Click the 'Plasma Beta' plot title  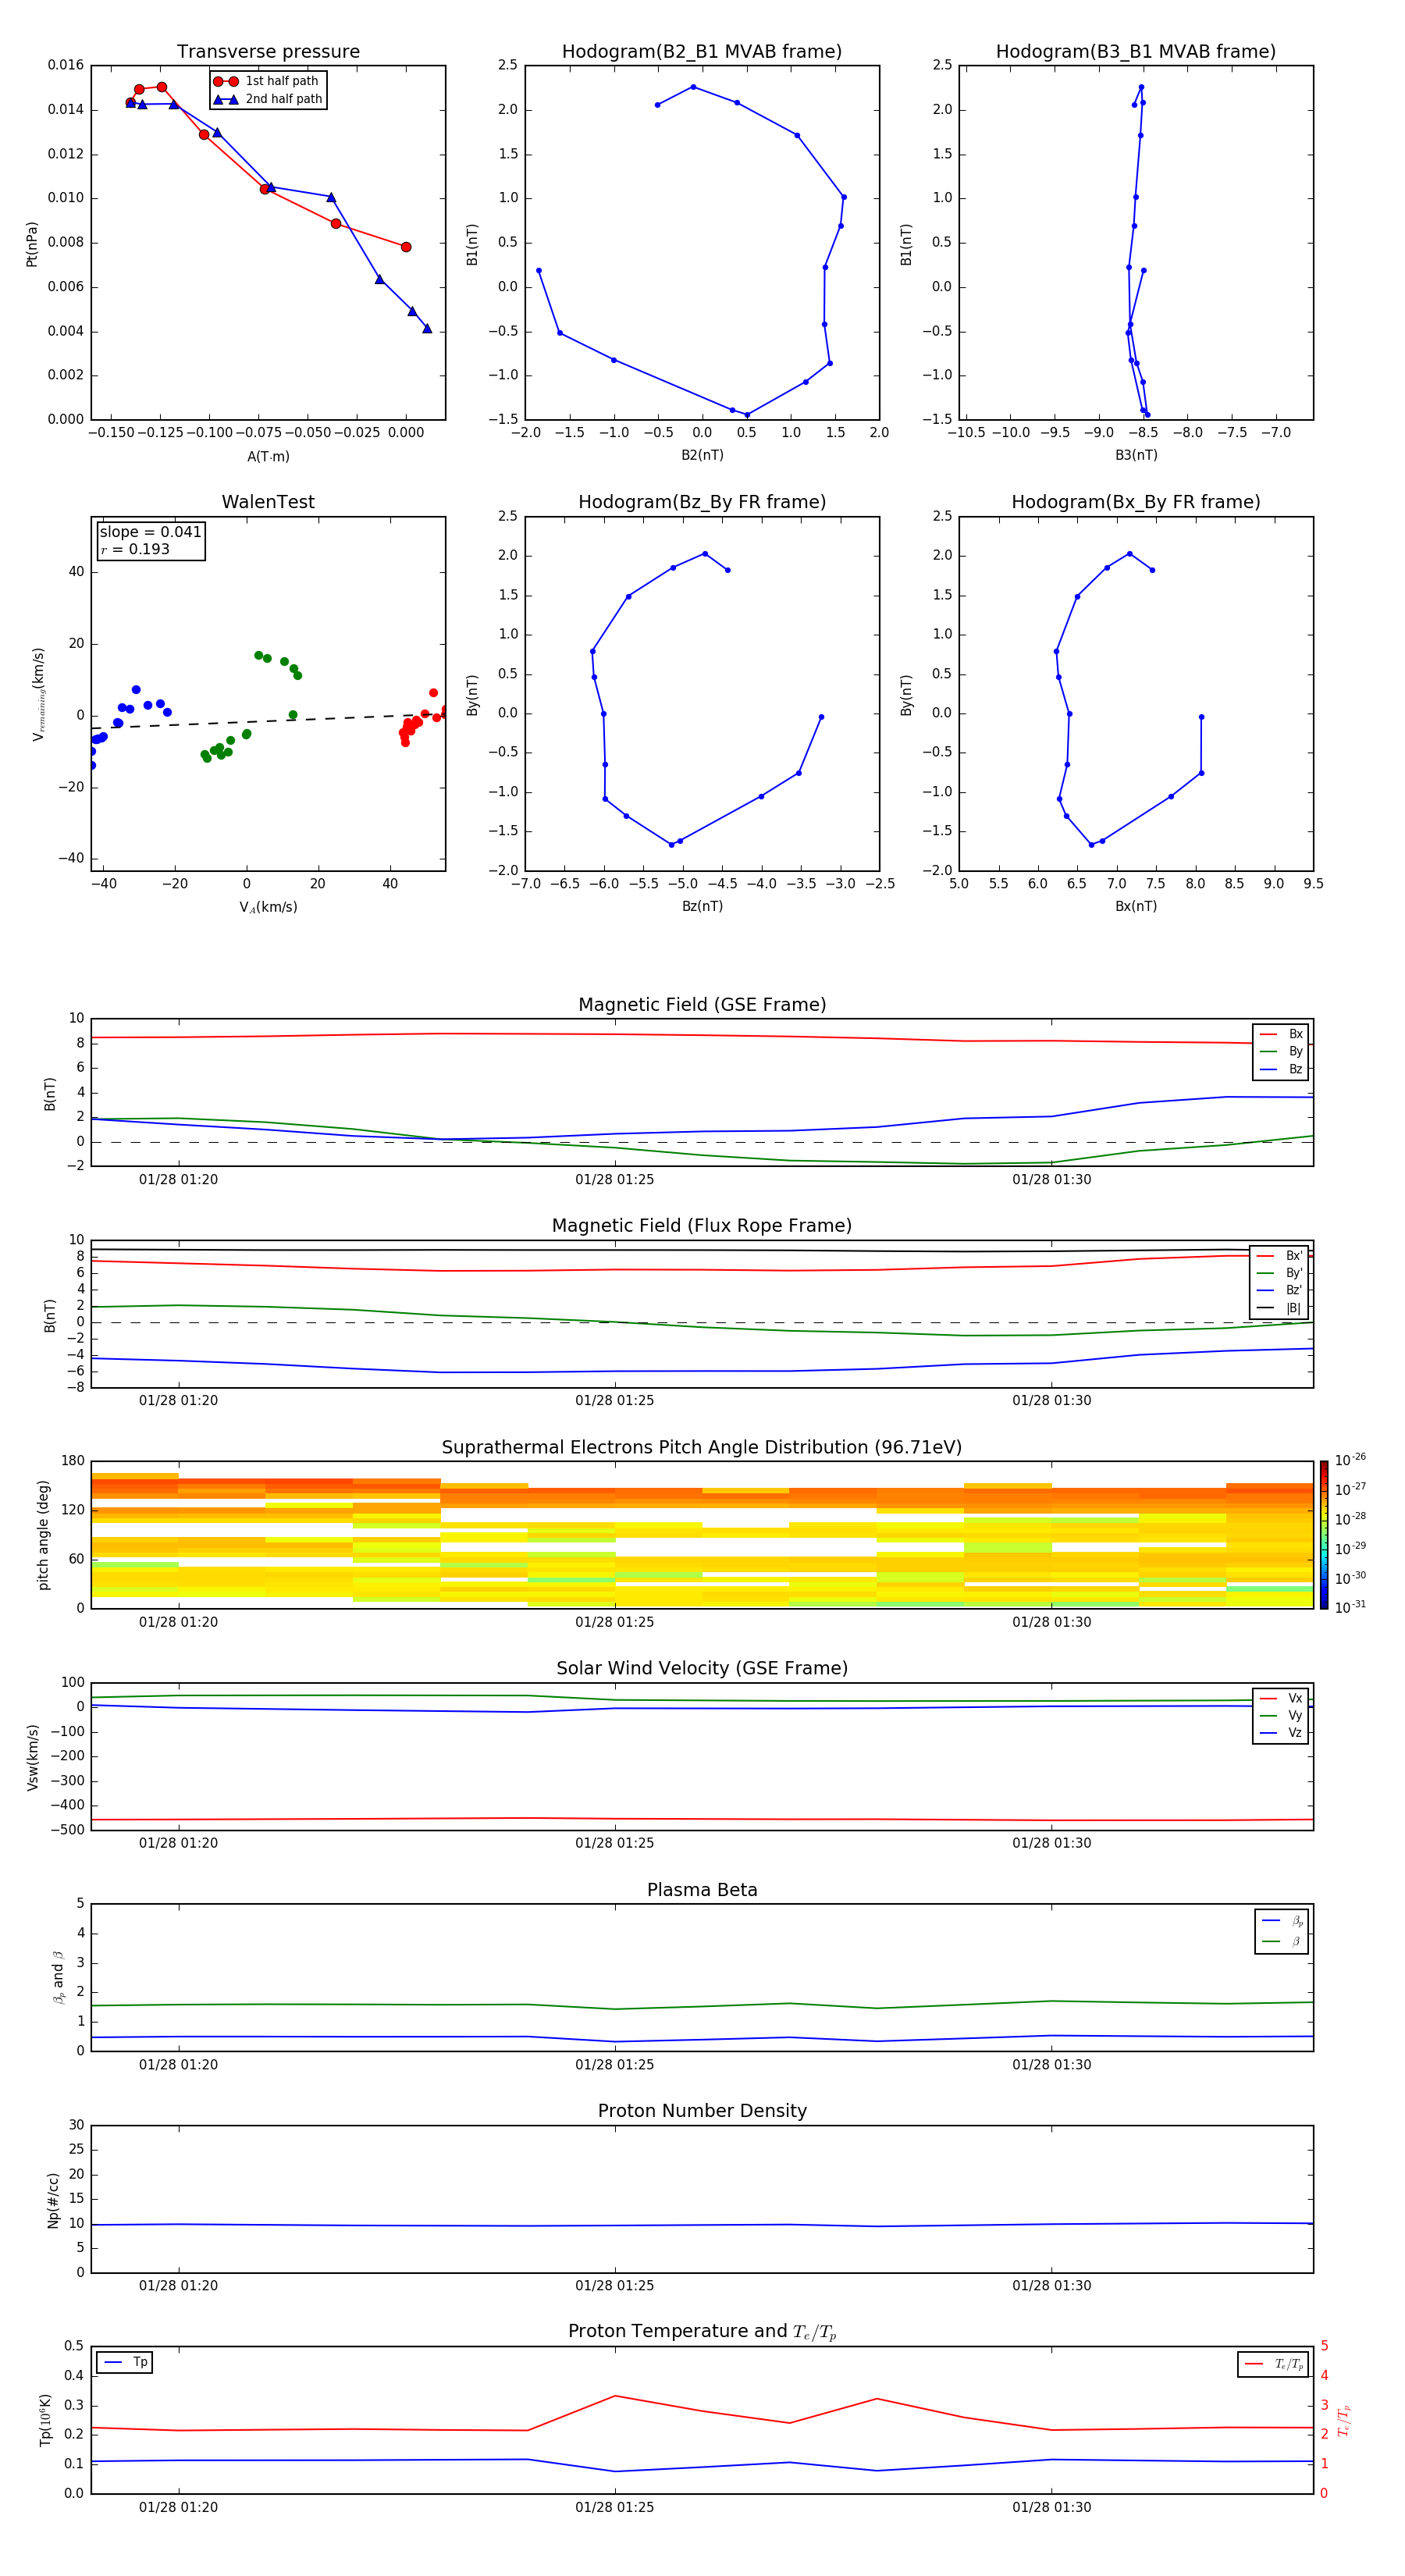pos(702,1890)
